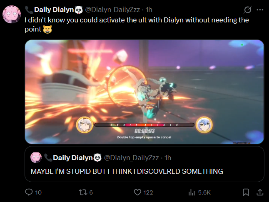The image size is (269, 202).
Task: Select the blue-haired character portrait in the video
Action: [204, 125]
